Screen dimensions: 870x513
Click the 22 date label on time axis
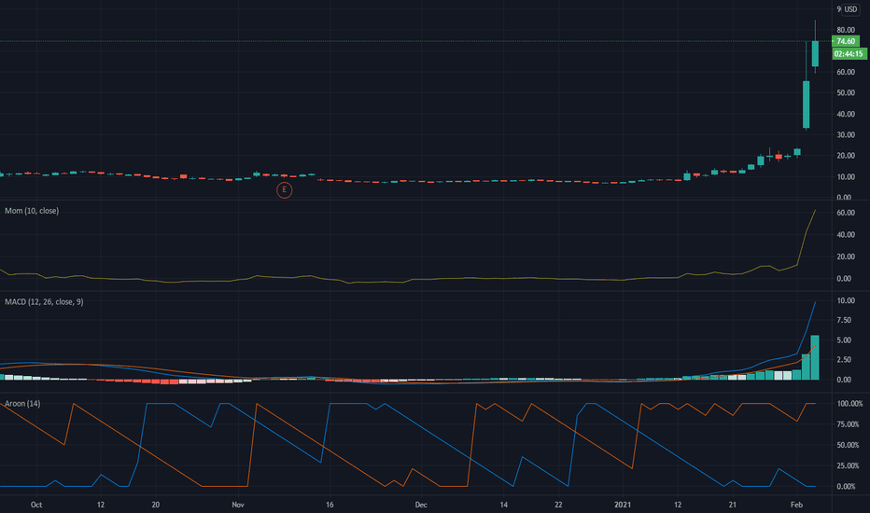pos(559,505)
